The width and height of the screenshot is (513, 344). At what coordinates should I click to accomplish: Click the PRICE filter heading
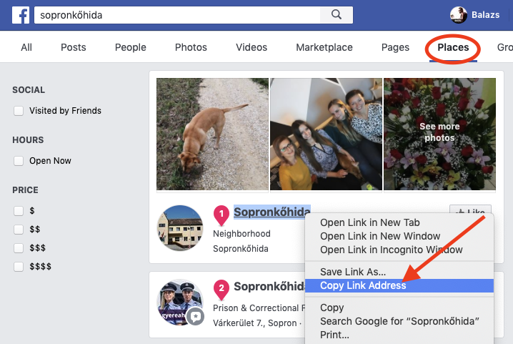tap(25, 190)
